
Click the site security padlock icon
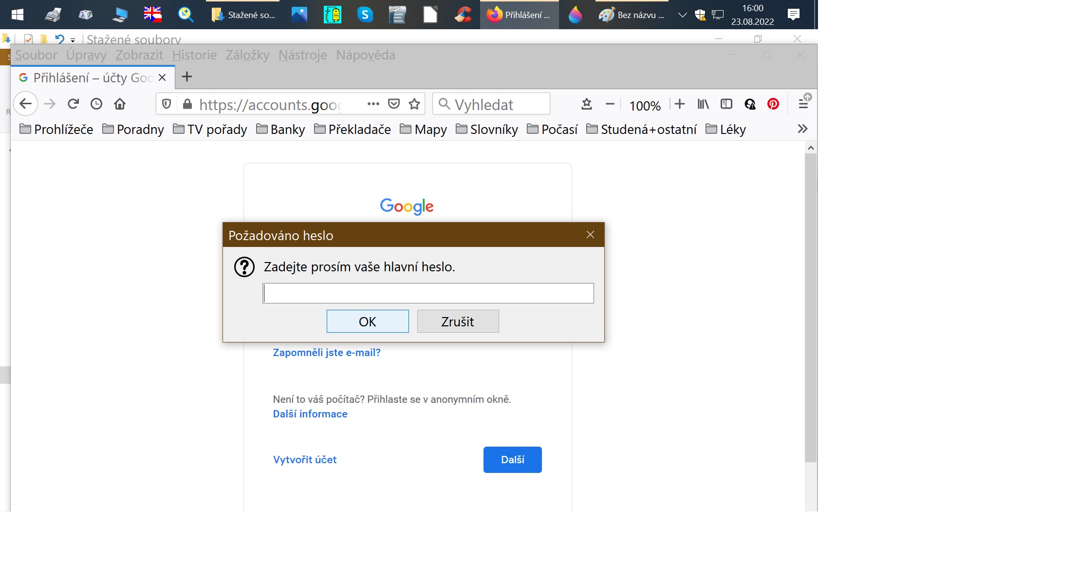tap(187, 104)
